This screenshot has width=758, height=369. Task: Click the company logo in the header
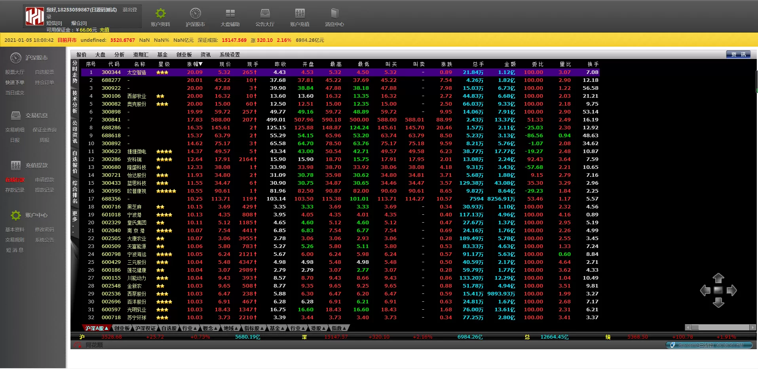[x=34, y=17]
